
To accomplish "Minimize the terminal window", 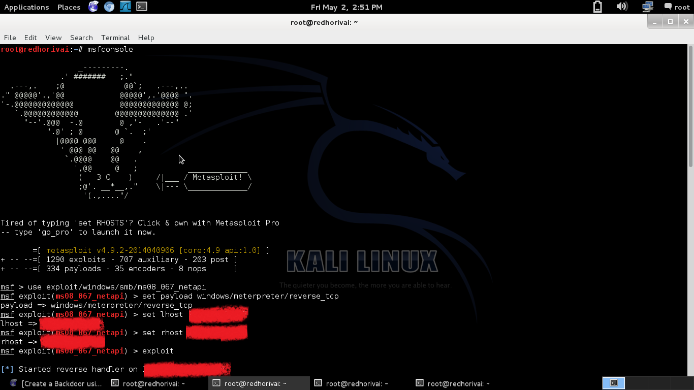I will [x=655, y=21].
